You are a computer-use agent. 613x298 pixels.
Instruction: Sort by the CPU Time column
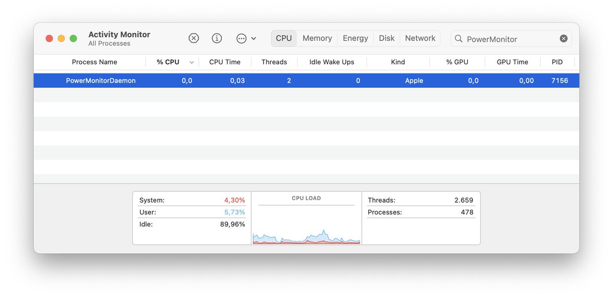pyautogui.click(x=225, y=62)
